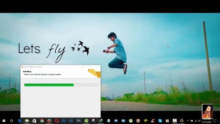The height and width of the screenshot is (124, 220).
Task: Open battery status in system tray
Action: pos(192,121)
